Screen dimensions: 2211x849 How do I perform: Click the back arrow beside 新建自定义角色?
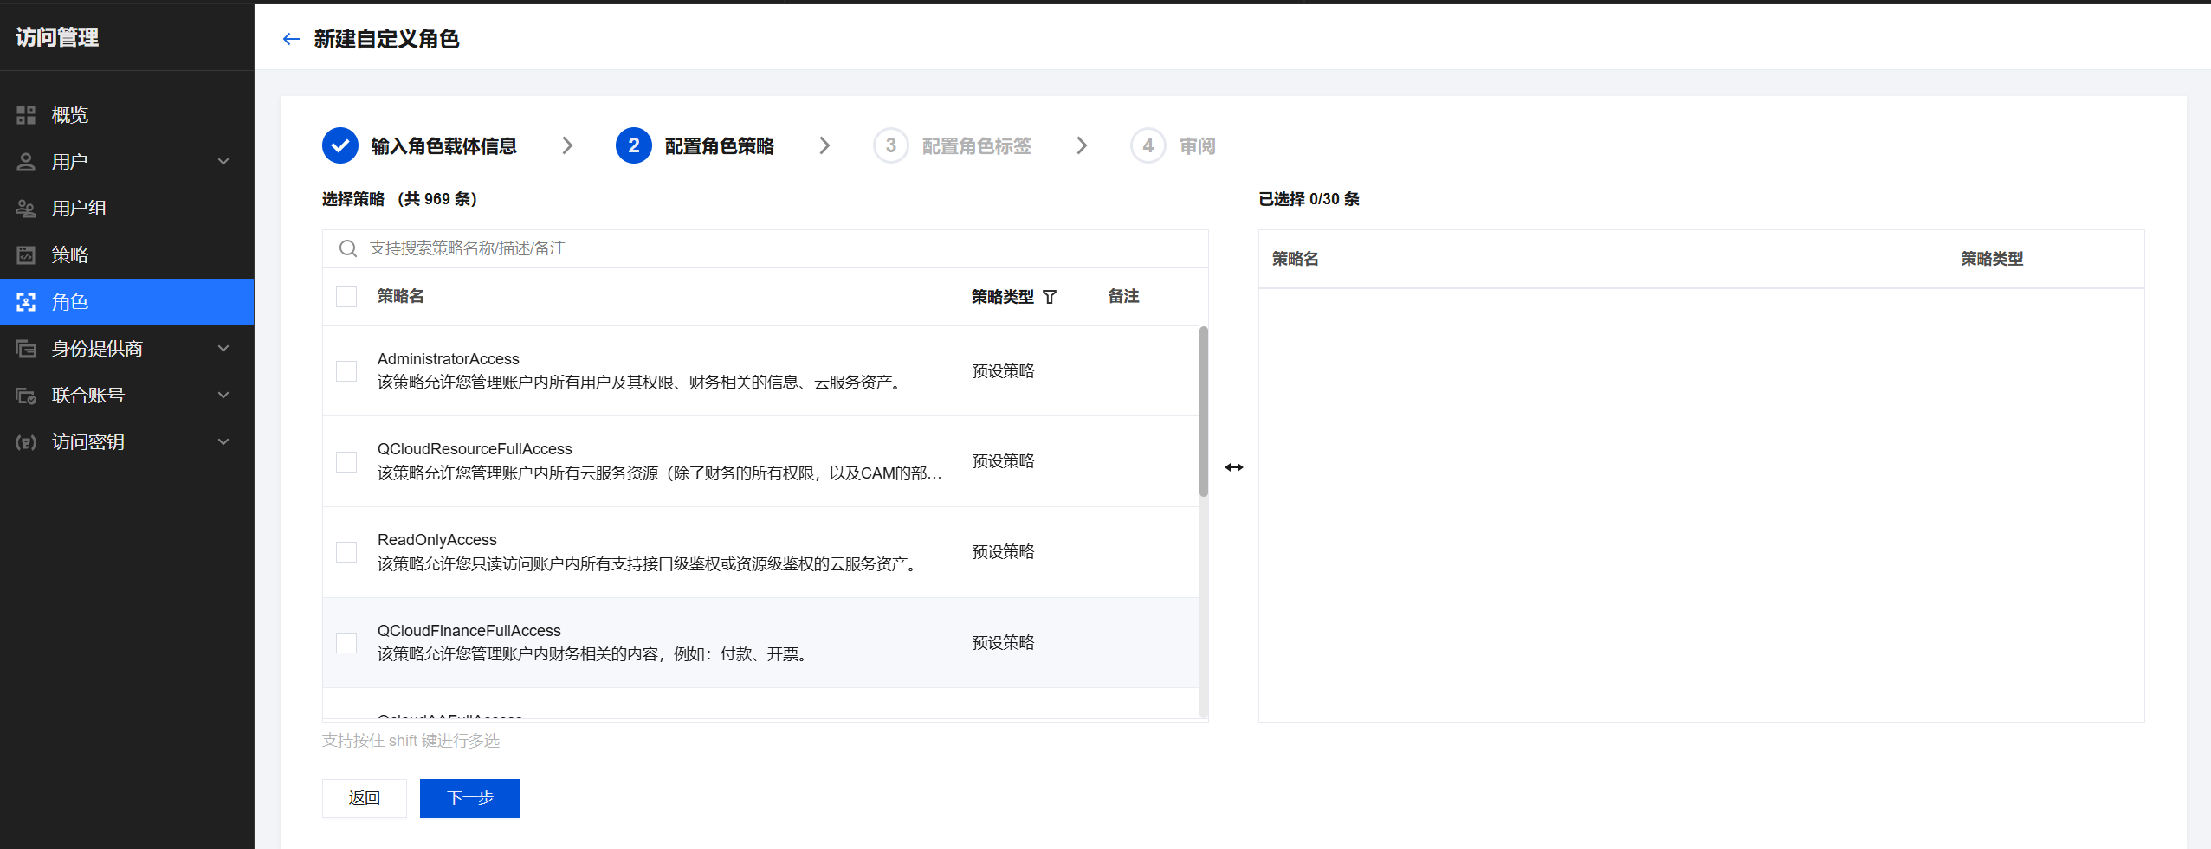point(291,39)
